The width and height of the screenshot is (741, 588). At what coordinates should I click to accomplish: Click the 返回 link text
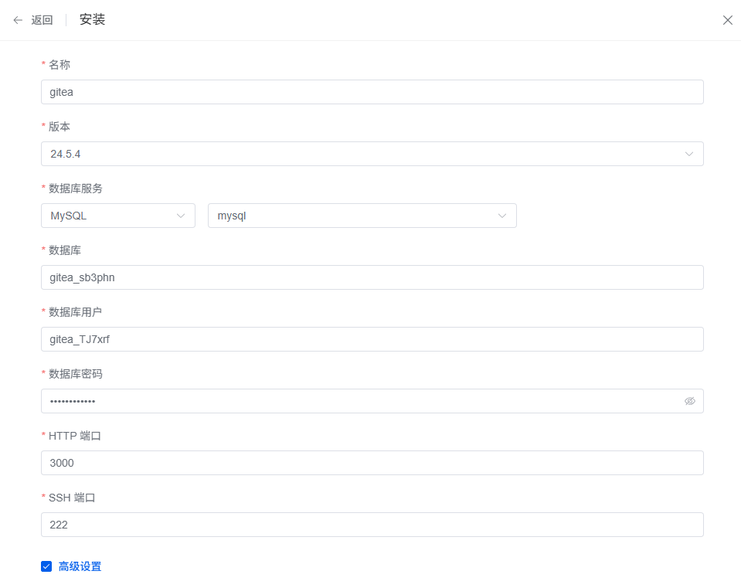42,20
